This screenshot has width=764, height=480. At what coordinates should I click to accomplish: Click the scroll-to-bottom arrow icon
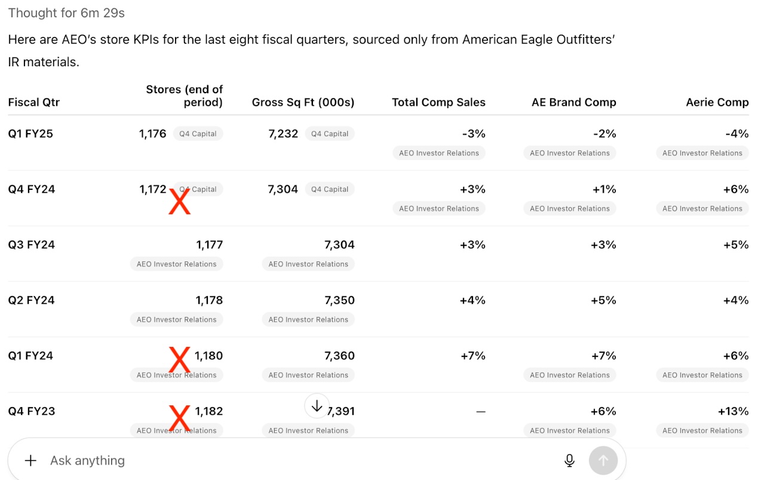(x=317, y=406)
